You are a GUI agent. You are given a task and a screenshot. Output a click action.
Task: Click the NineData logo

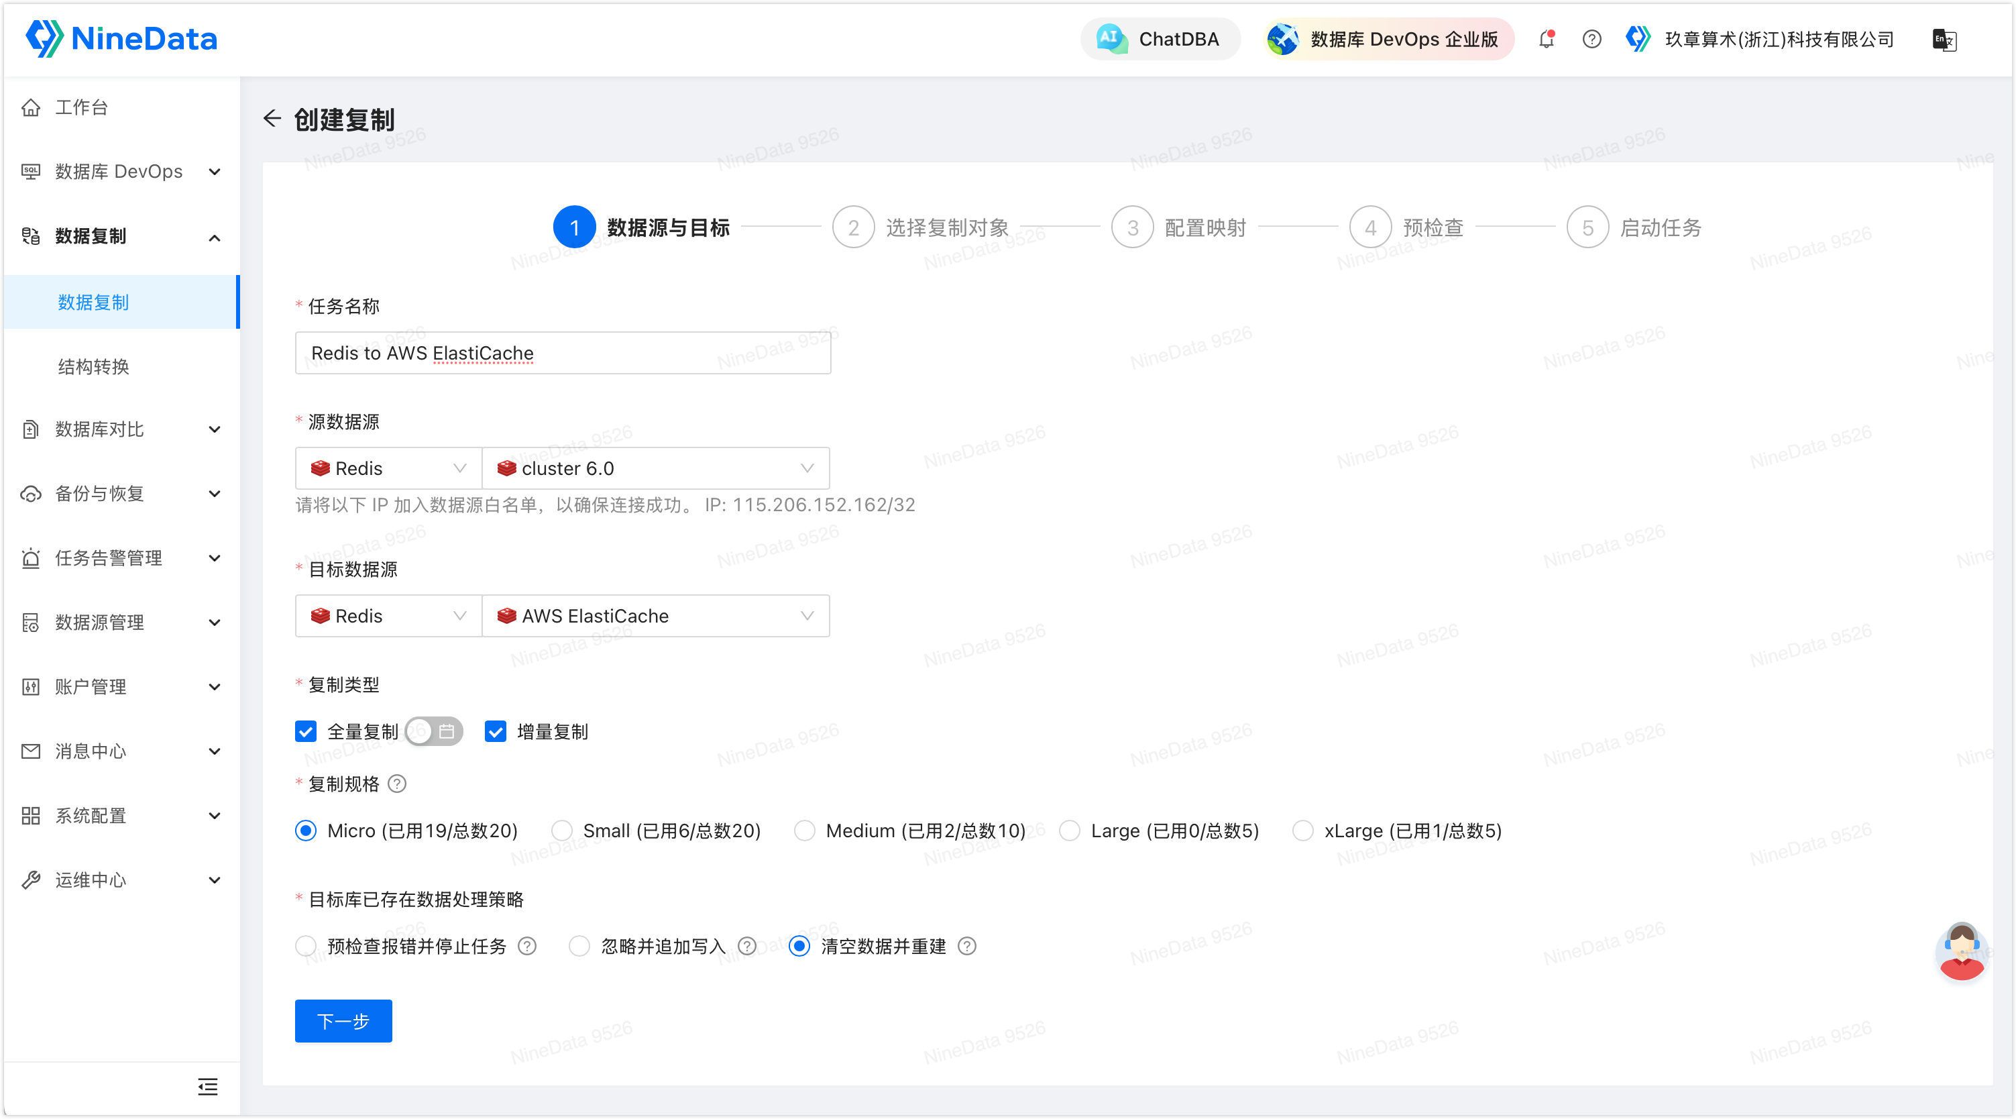(121, 38)
